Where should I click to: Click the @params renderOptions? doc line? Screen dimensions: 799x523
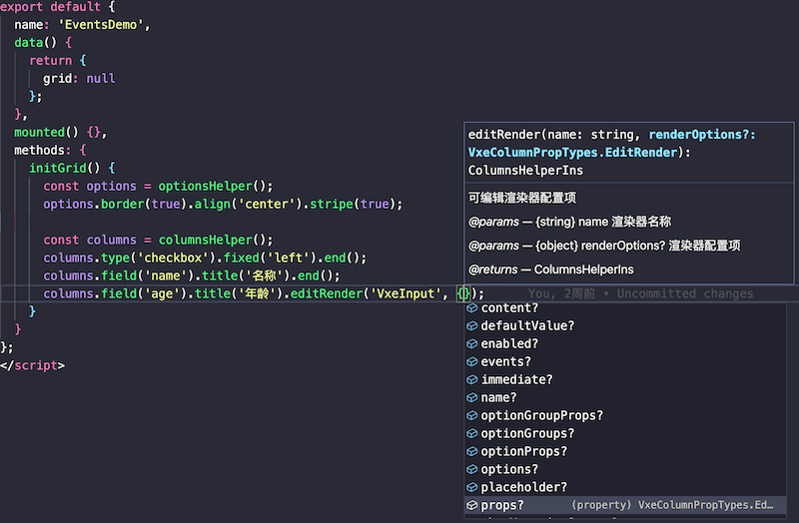604,246
